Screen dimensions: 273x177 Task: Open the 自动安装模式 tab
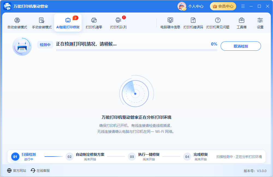17,23
